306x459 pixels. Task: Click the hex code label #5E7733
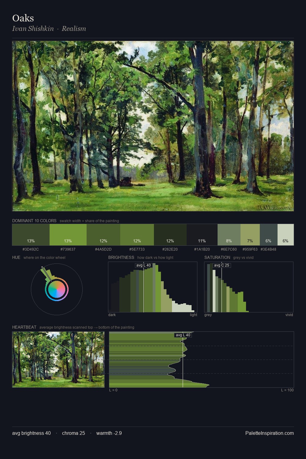click(137, 249)
